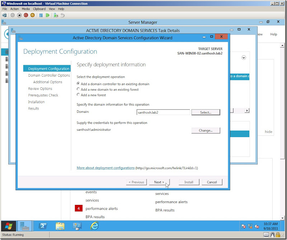The image size is (287, 240).
Task: Go to Domain Controller Options step
Action: (x=49, y=75)
